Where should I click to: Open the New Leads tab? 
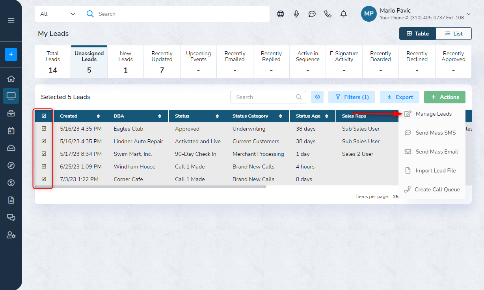126,62
